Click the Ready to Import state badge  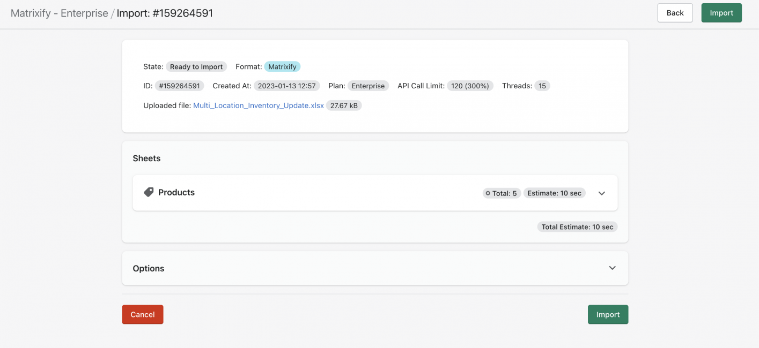coord(196,66)
